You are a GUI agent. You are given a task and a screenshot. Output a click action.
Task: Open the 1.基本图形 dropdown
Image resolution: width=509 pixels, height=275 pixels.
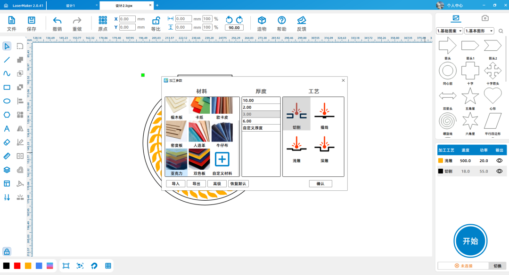click(x=479, y=31)
